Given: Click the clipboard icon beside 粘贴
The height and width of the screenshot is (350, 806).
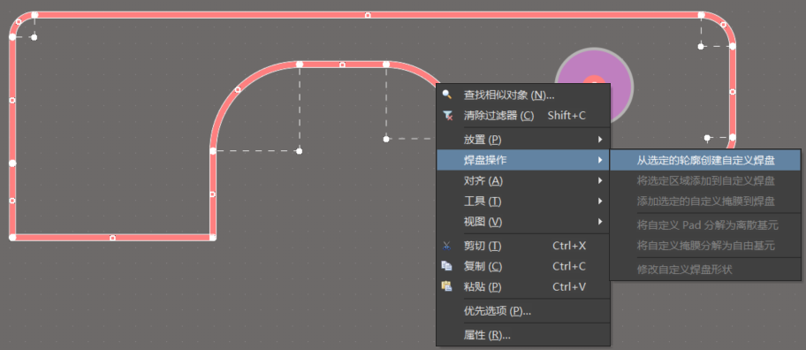Looking at the screenshot, I should click(x=446, y=286).
